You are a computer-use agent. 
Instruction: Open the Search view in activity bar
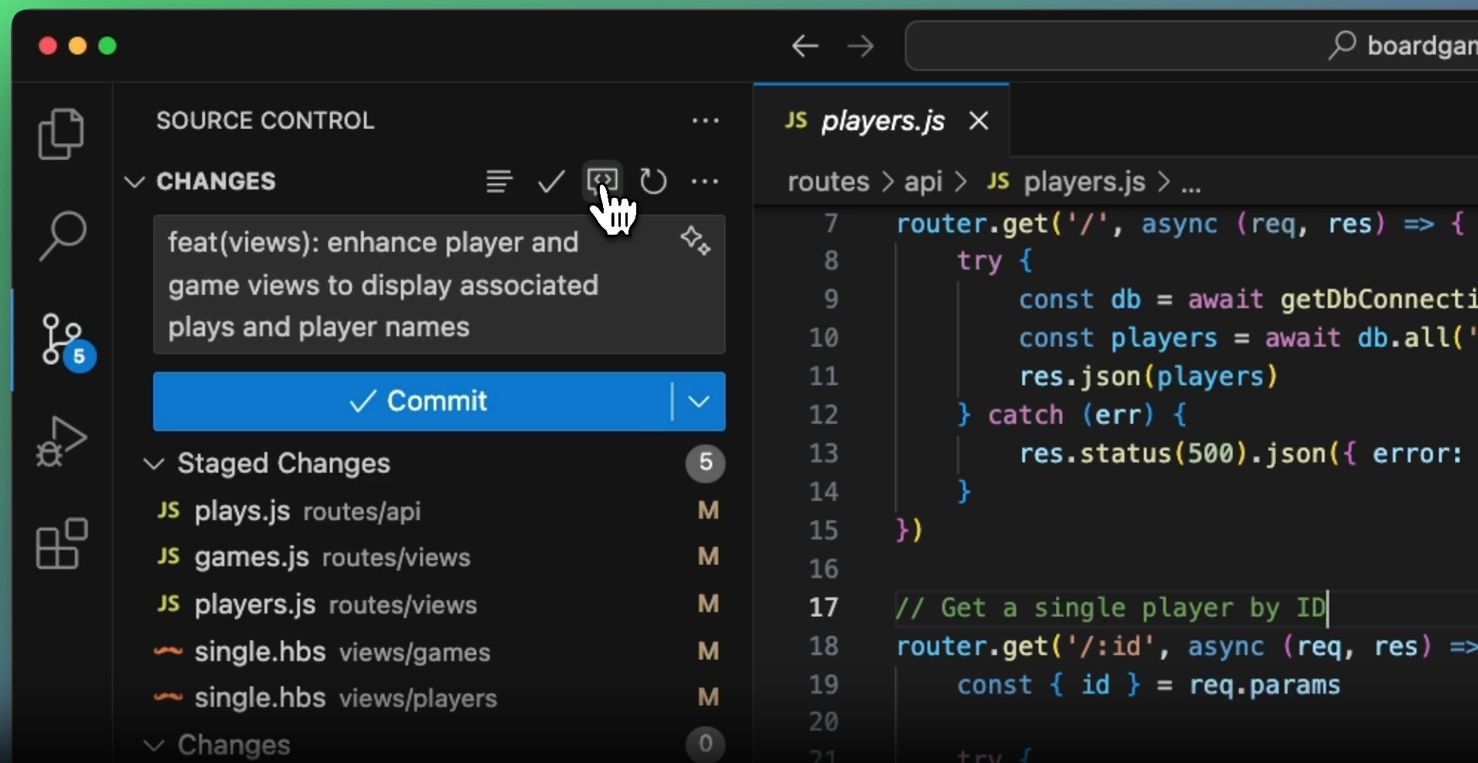(61, 236)
